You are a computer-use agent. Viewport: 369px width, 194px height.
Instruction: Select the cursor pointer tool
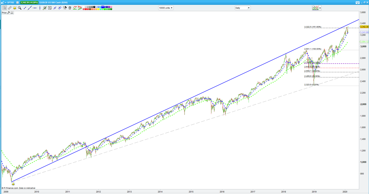click(5, 8)
